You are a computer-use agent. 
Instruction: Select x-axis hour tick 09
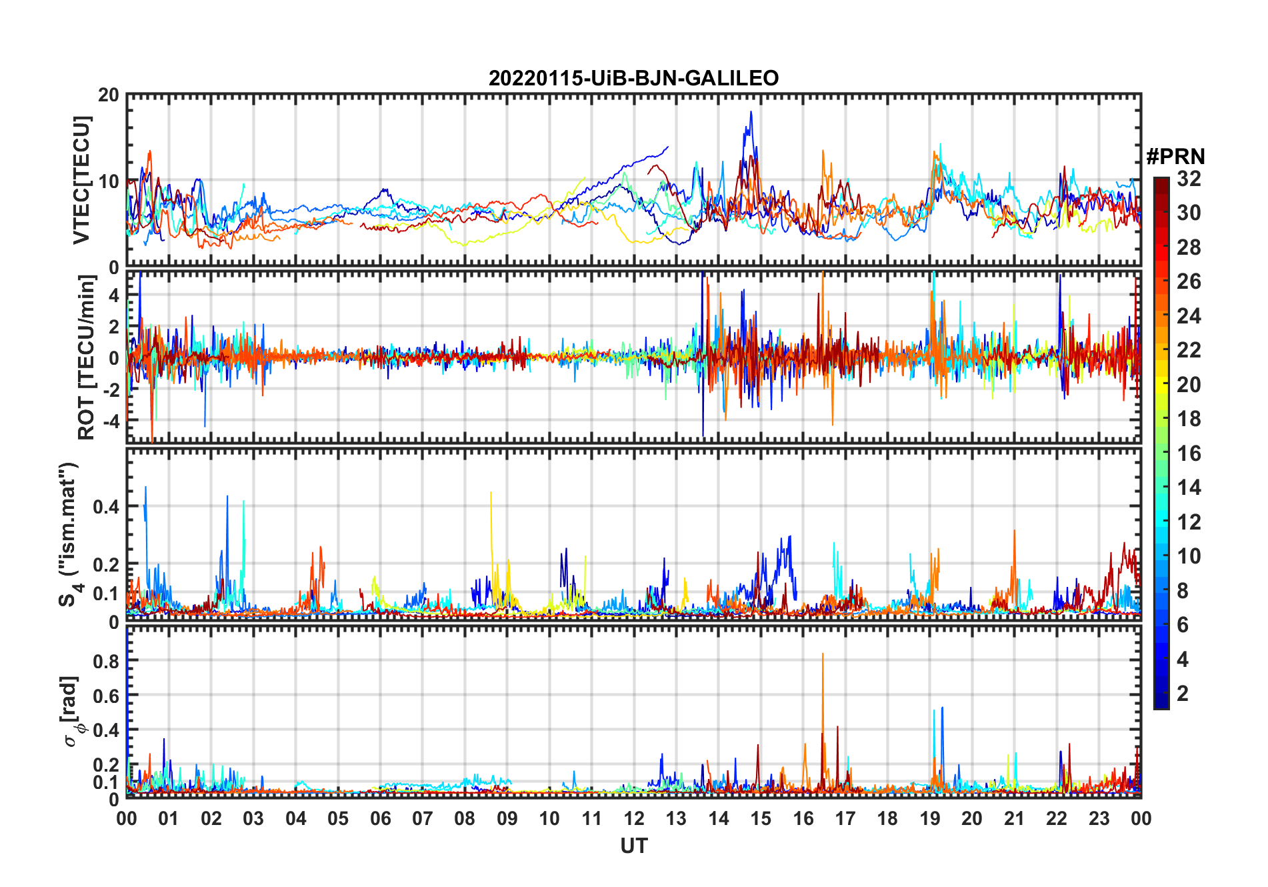(x=507, y=818)
